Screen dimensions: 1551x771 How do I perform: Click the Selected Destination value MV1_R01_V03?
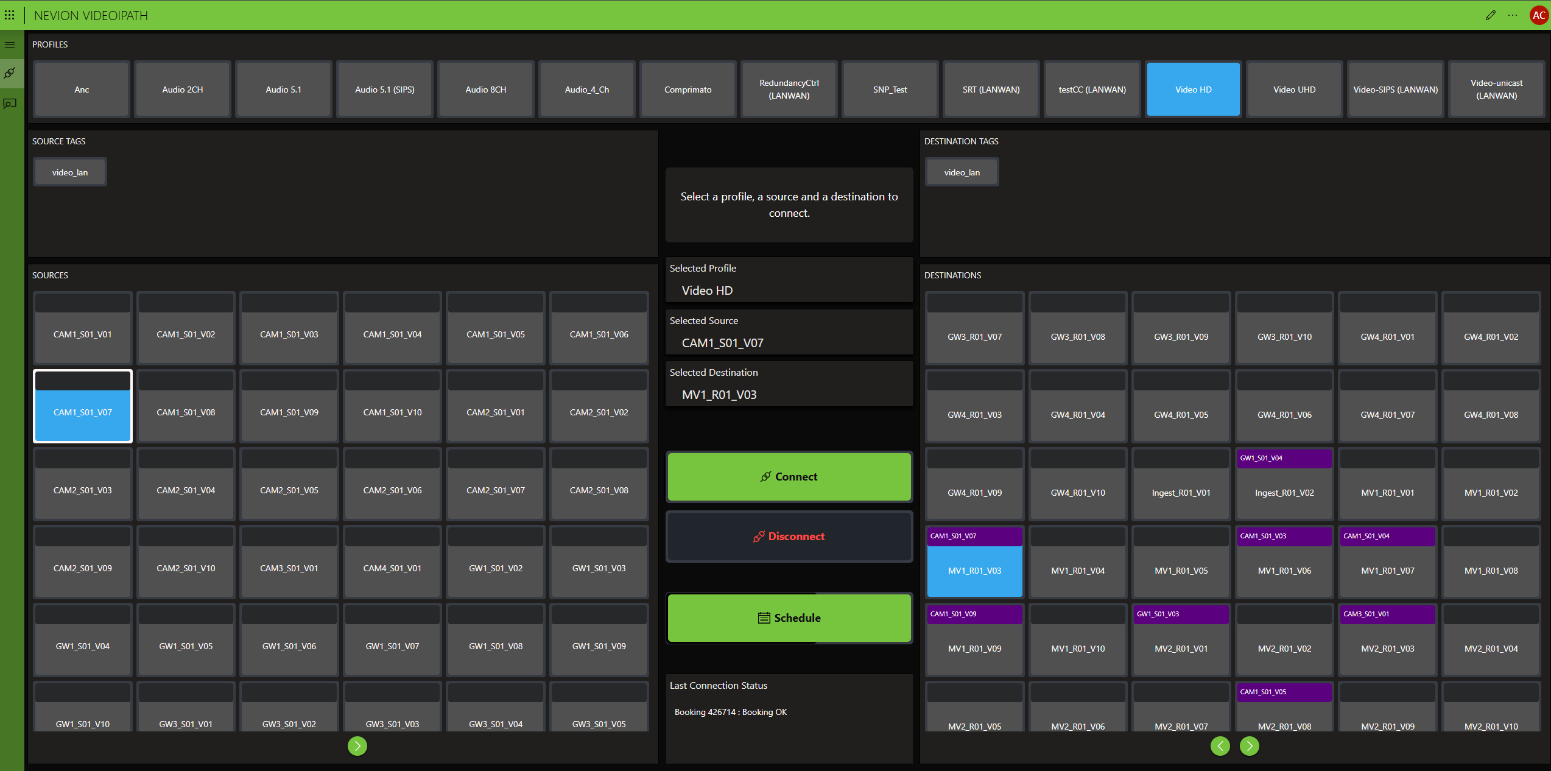[x=719, y=395]
